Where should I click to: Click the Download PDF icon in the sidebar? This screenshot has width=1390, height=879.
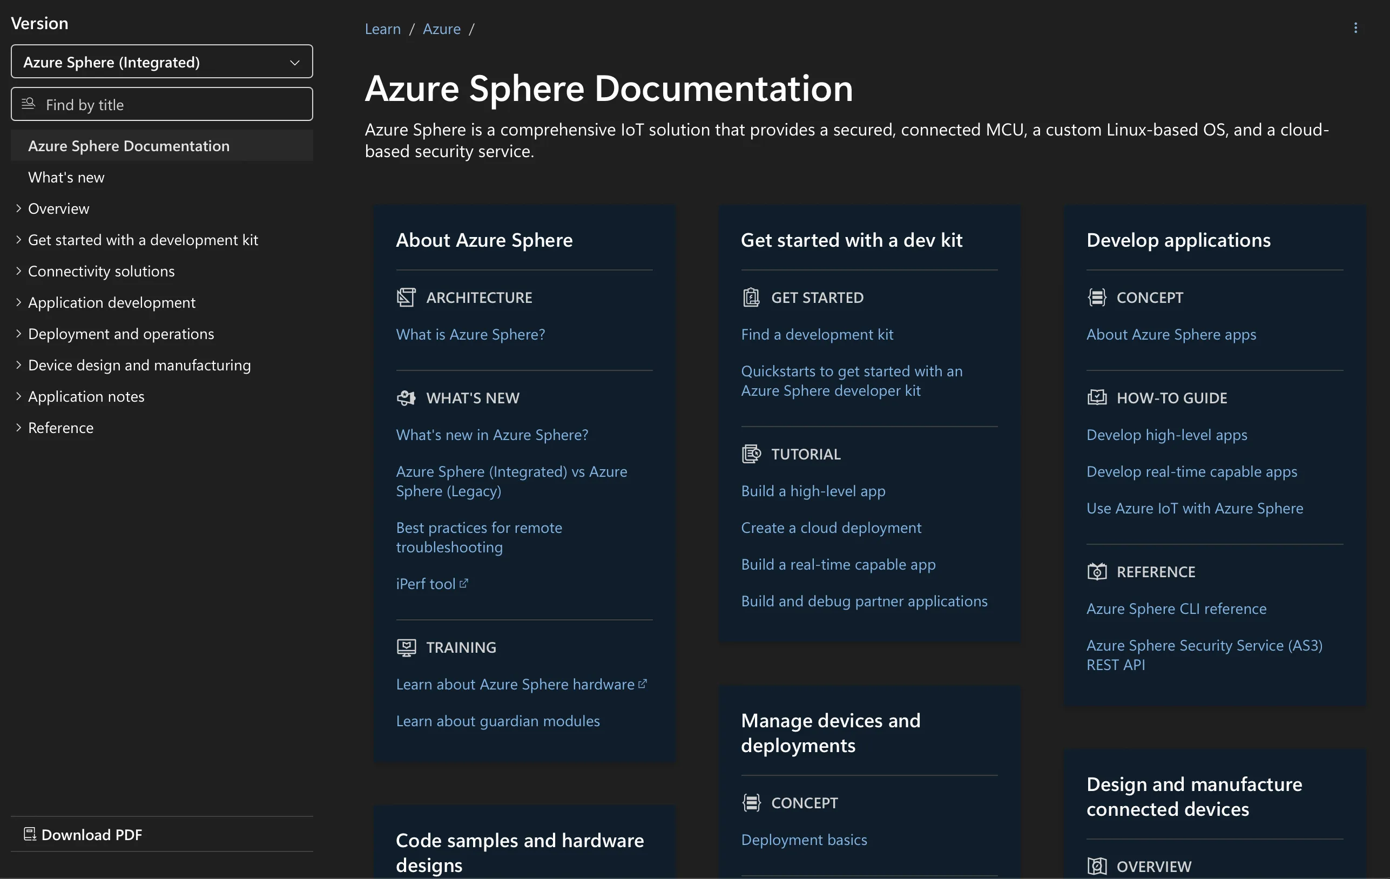pos(30,834)
